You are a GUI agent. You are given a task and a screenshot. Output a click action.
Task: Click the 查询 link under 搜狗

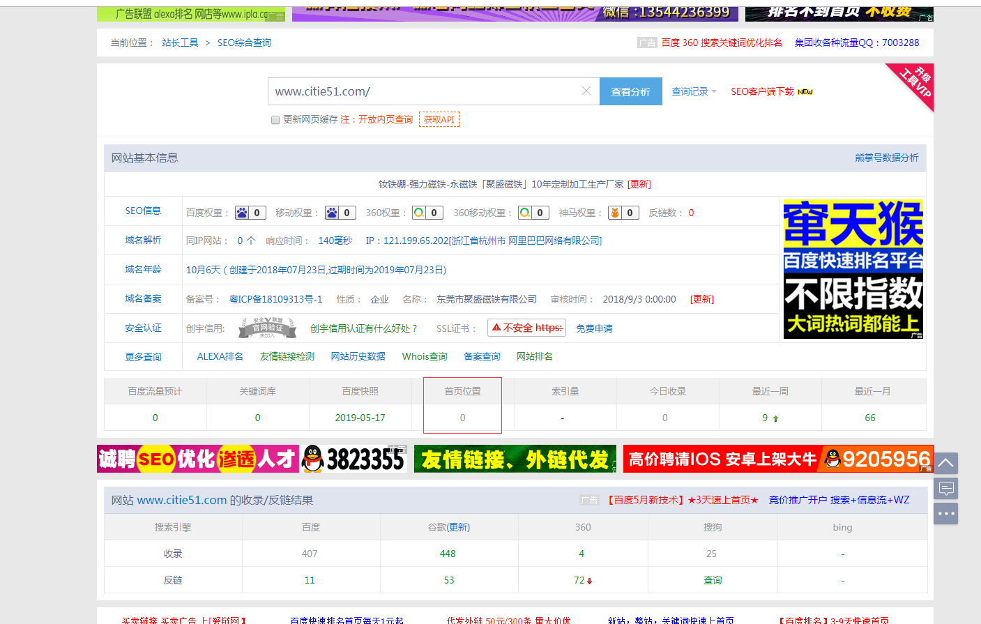pyautogui.click(x=713, y=580)
